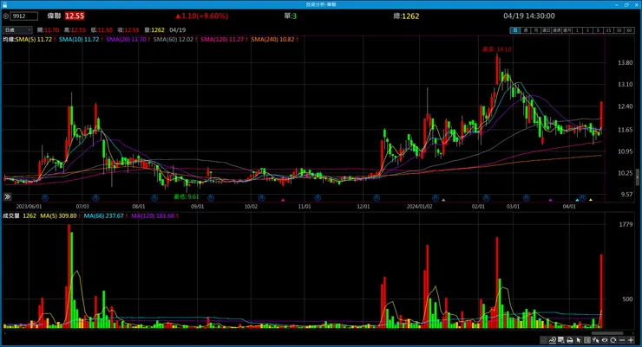The width and height of the screenshot is (642, 347).
Task: Click the drawing/trend line tool icon
Action: [x=552, y=340]
